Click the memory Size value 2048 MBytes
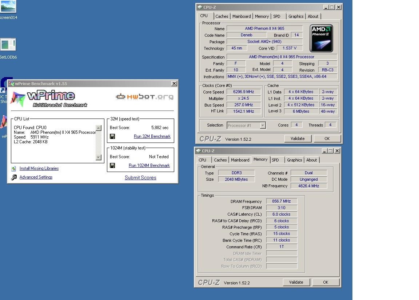This screenshot has height=300, width=419. [x=236, y=180]
